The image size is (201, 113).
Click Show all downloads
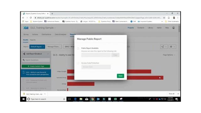(x=171, y=94)
